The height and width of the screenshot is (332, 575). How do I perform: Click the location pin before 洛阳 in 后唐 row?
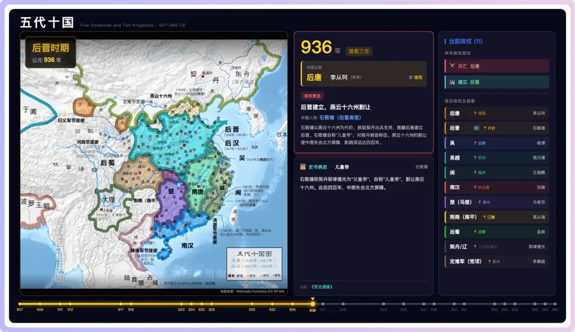pos(475,113)
